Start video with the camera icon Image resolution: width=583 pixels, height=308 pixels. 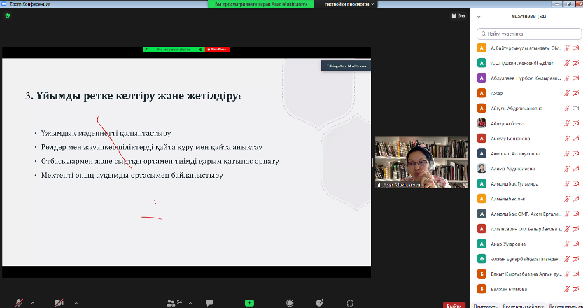point(59,302)
